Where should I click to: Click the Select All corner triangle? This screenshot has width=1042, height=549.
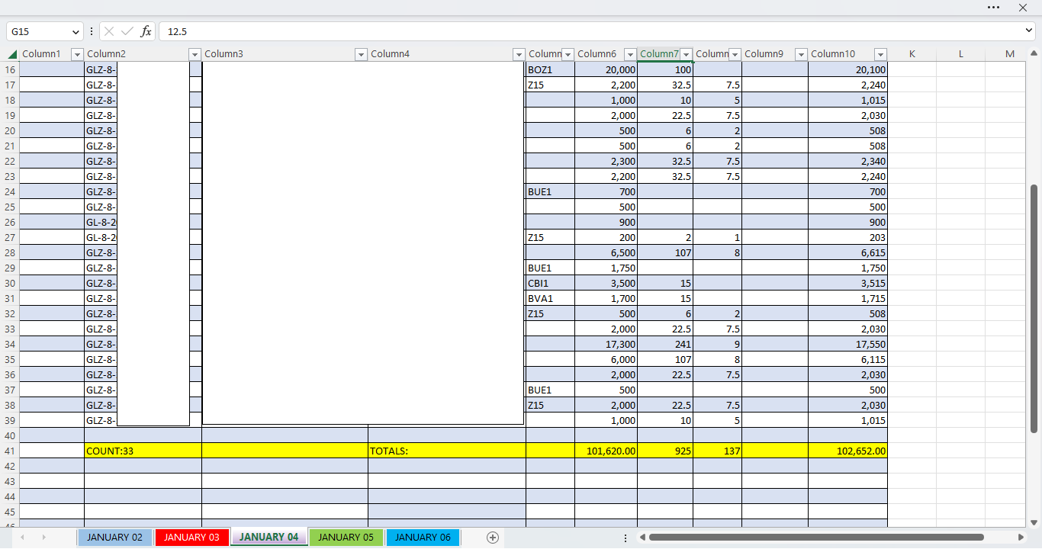pyautogui.click(x=11, y=54)
